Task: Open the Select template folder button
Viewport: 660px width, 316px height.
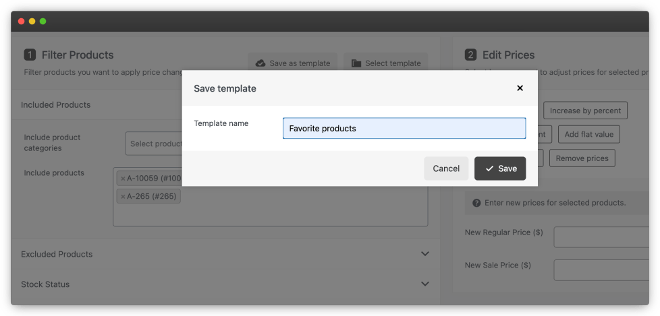Action: [386, 63]
